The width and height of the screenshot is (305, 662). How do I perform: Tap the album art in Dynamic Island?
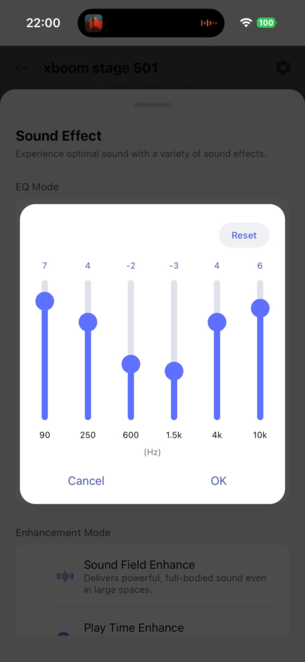(x=94, y=23)
